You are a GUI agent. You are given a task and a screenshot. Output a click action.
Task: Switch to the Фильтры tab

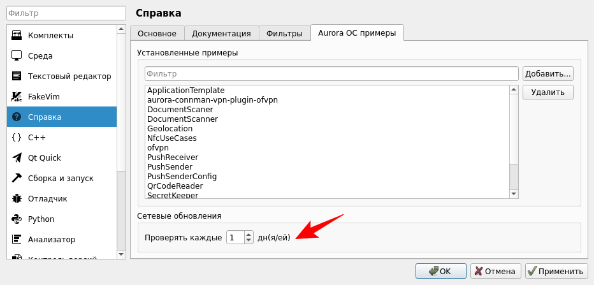284,34
